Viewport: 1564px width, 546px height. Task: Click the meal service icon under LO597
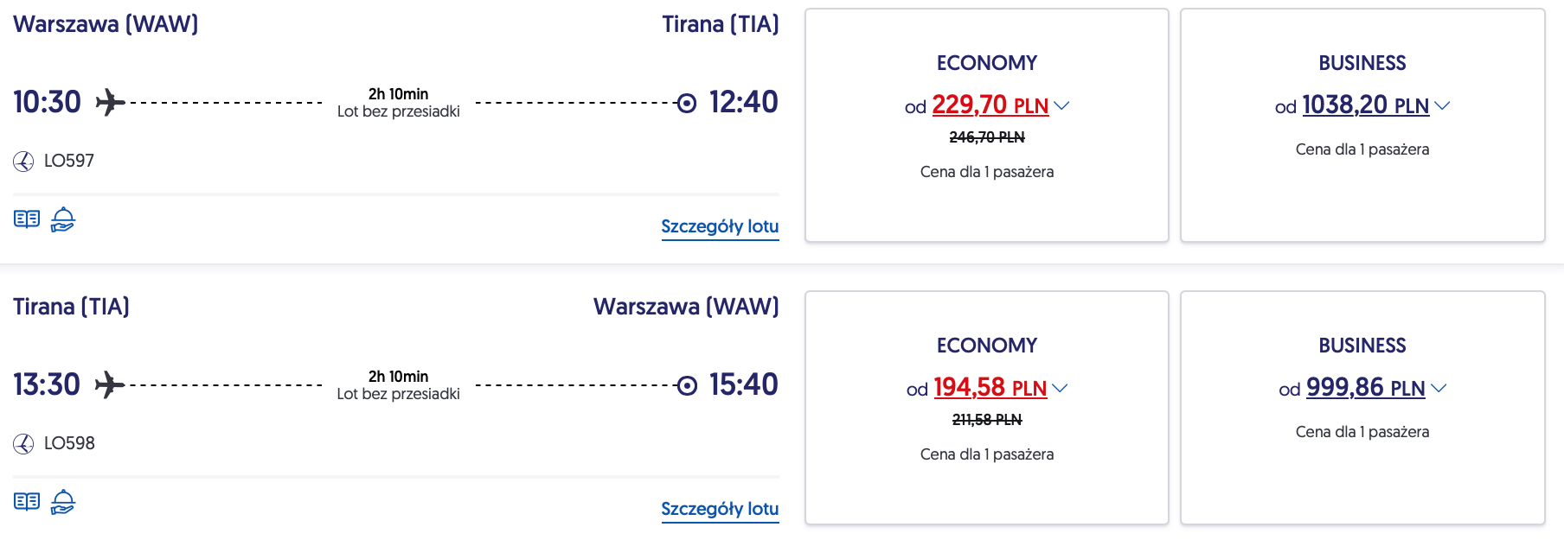(x=63, y=219)
